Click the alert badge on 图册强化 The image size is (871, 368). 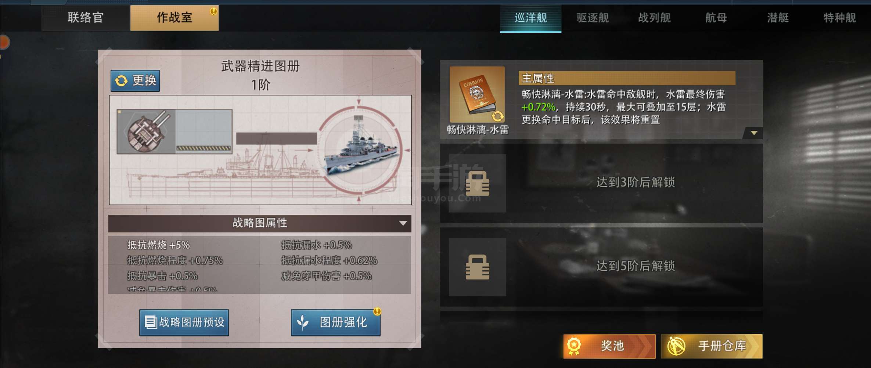tap(377, 311)
